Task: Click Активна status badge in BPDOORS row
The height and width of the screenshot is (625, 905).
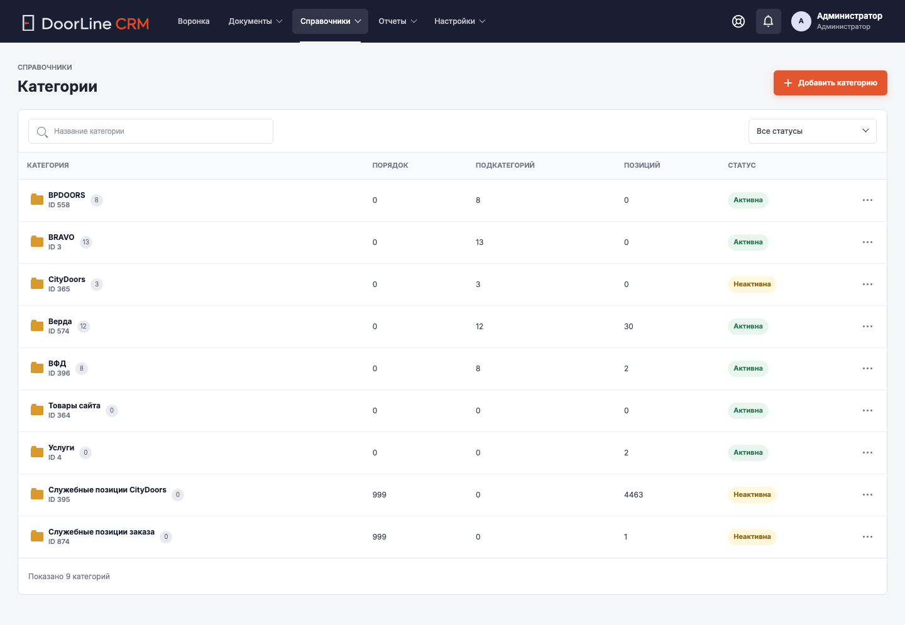Action: [748, 200]
